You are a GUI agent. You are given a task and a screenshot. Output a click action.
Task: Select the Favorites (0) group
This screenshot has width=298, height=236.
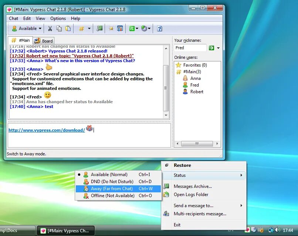tap(195, 65)
